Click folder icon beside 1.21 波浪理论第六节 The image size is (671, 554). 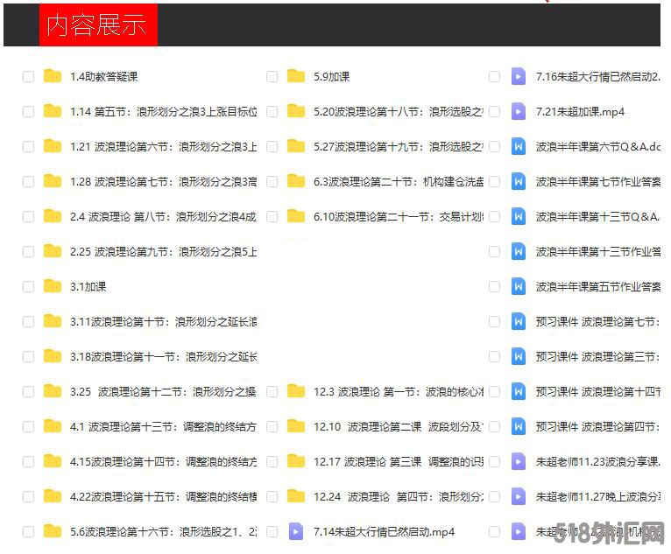53,146
